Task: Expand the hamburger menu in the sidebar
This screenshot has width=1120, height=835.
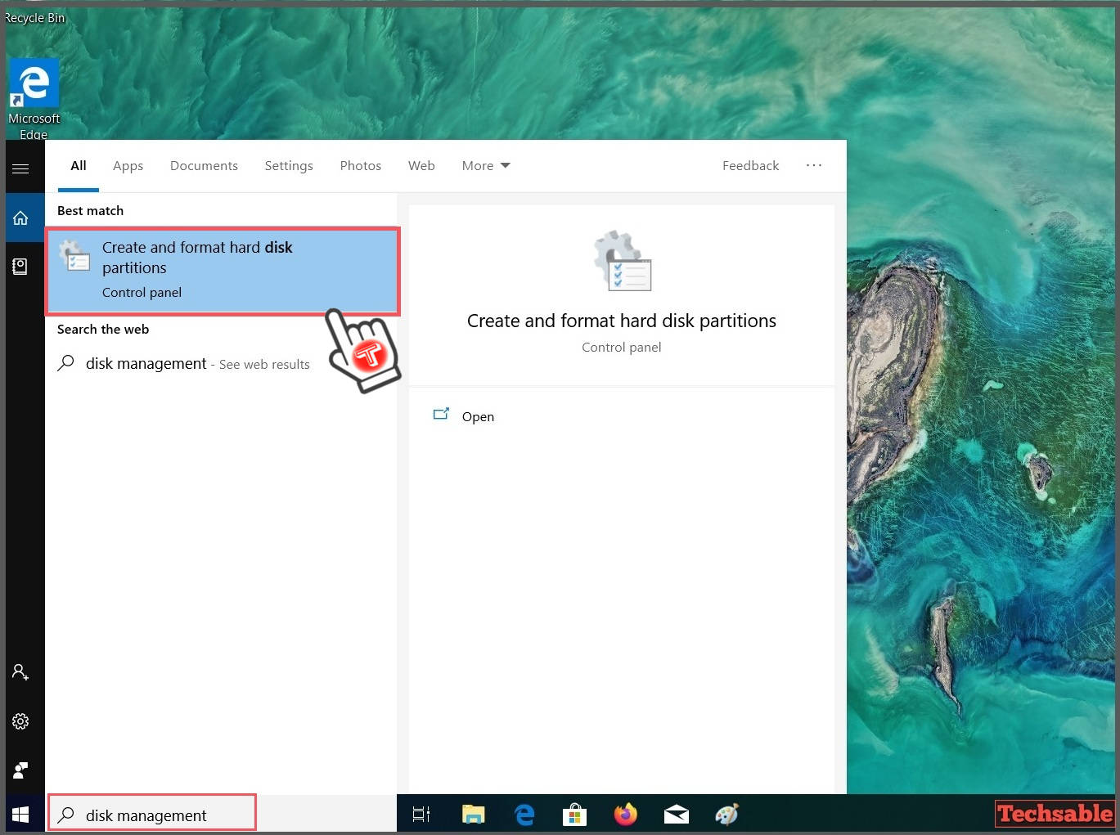Action: coord(20,168)
